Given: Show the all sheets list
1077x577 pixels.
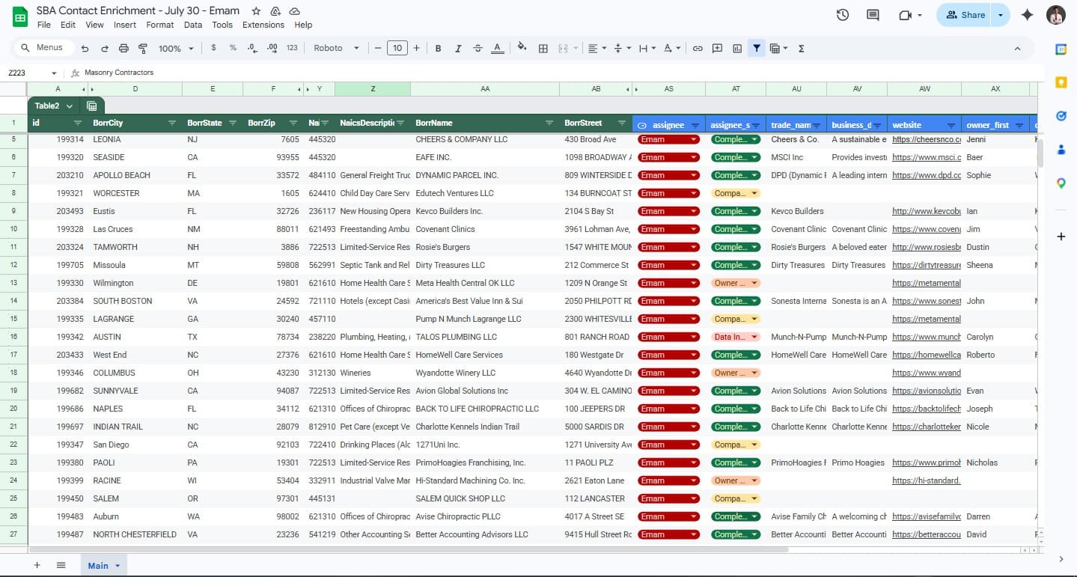Looking at the screenshot, I should pyautogui.click(x=61, y=565).
